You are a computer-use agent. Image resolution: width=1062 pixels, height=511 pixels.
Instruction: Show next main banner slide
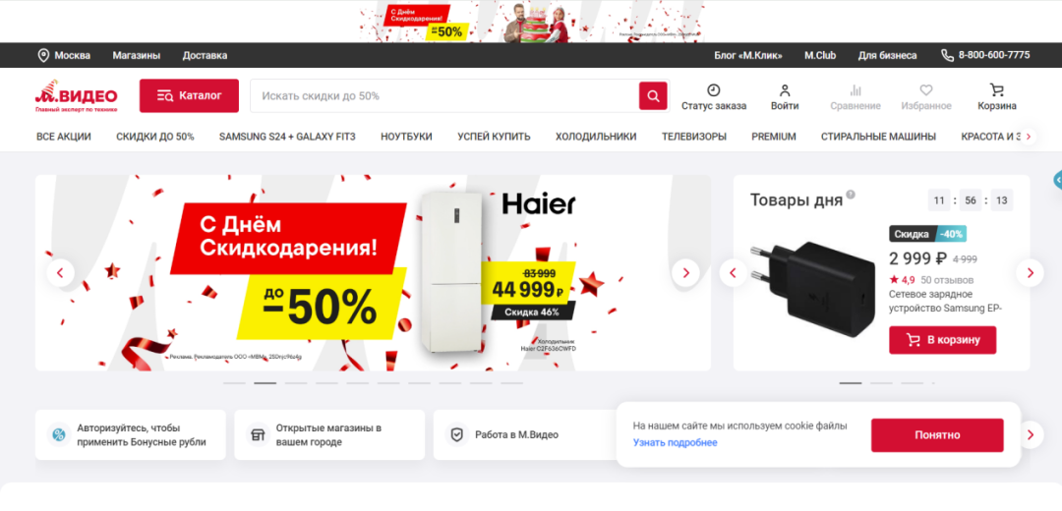(685, 273)
